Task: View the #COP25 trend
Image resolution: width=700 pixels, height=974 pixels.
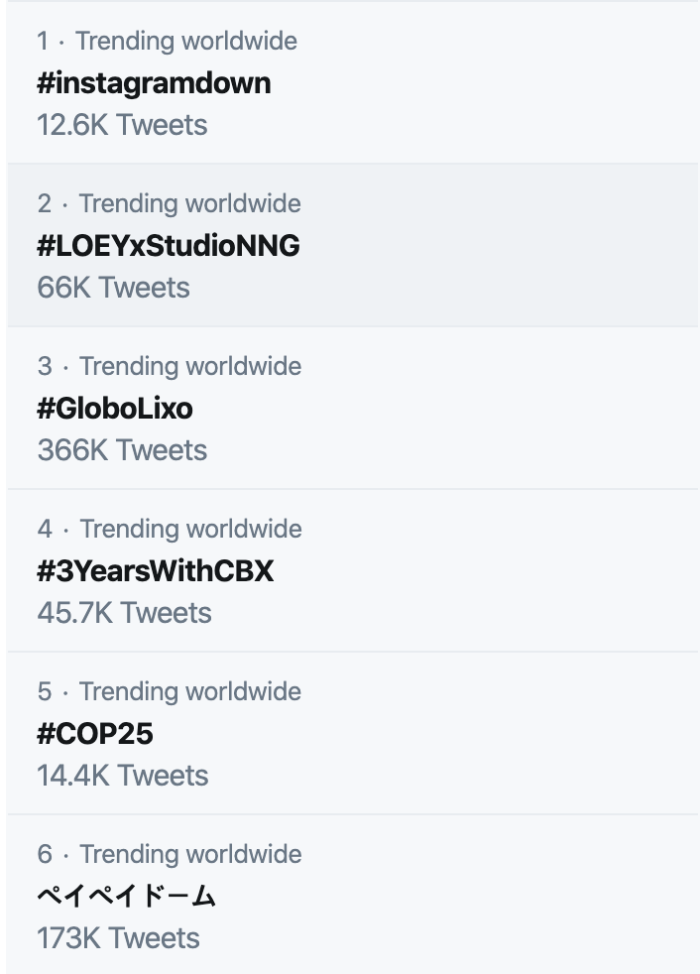Action: click(x=95, y=734)
